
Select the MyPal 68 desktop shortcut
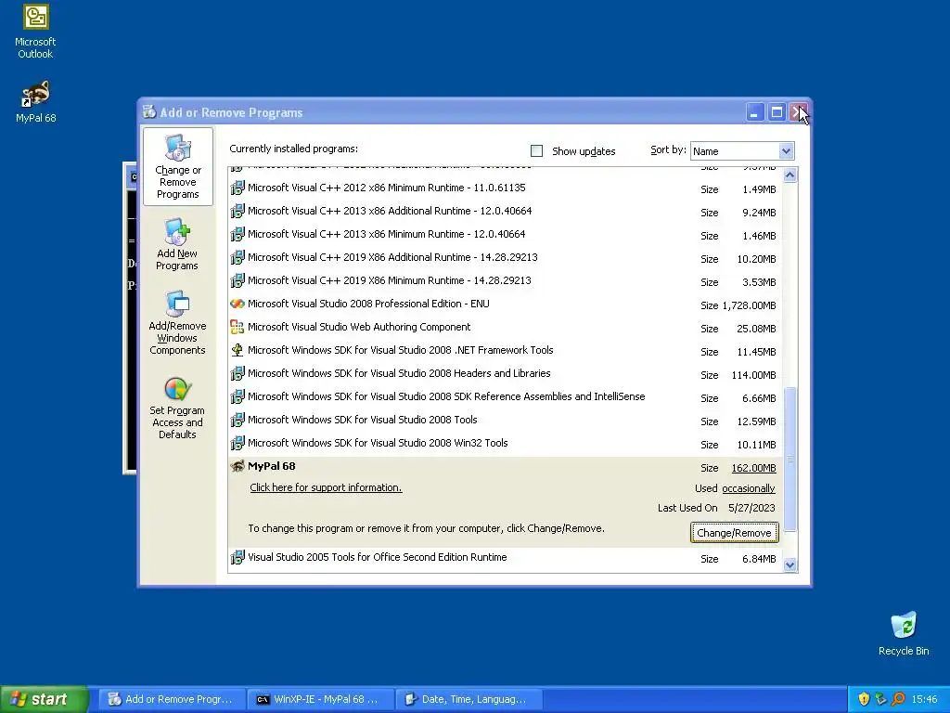coord(36,101)
